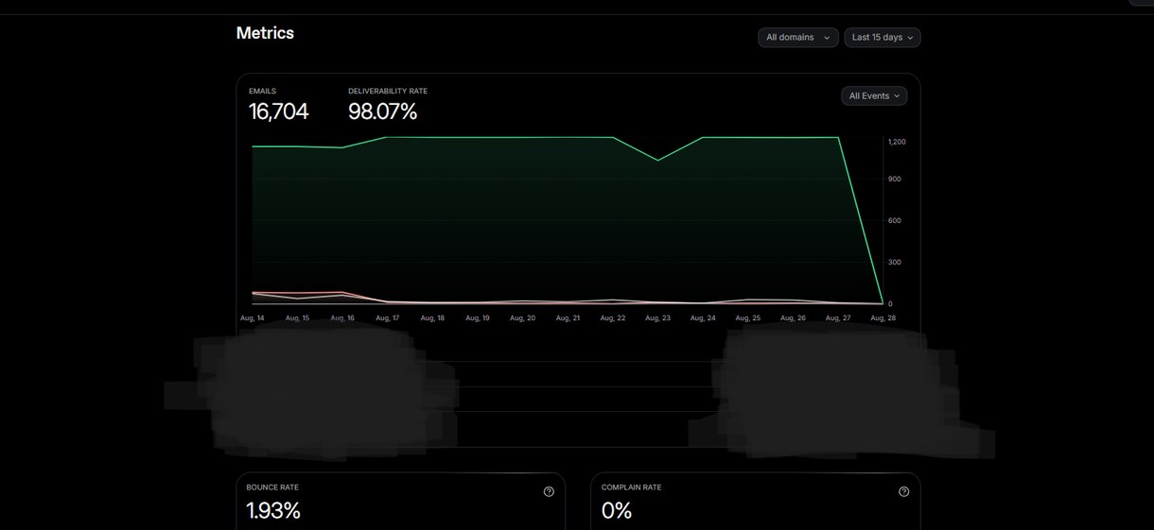1154x530 pixels.
Task: Click the 1,200 y-axis label
Action: point(897,142)
